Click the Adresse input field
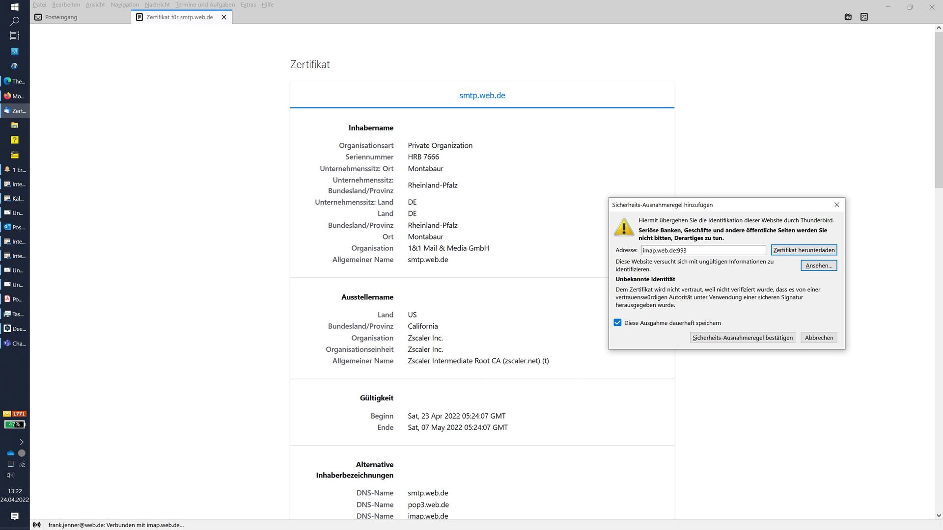Image resolution: width=943 pixels, height=530 pixels. point(703,250)
